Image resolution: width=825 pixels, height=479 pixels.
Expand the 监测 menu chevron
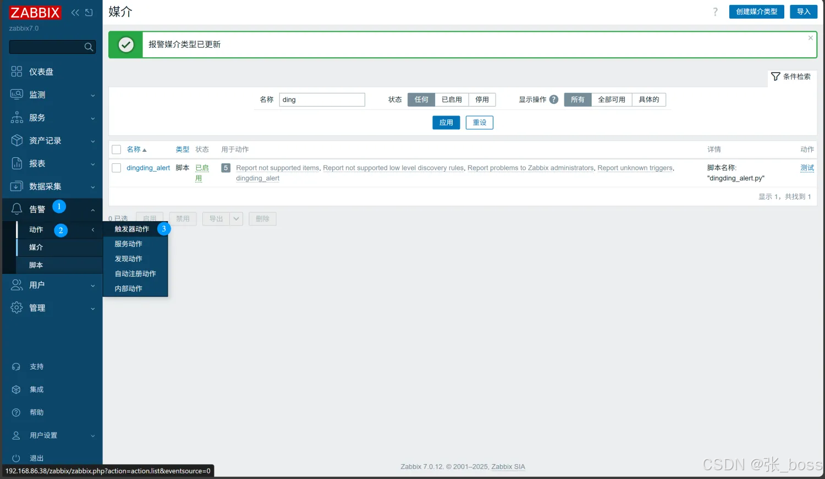pyautogui.click(x=92, y=95)
